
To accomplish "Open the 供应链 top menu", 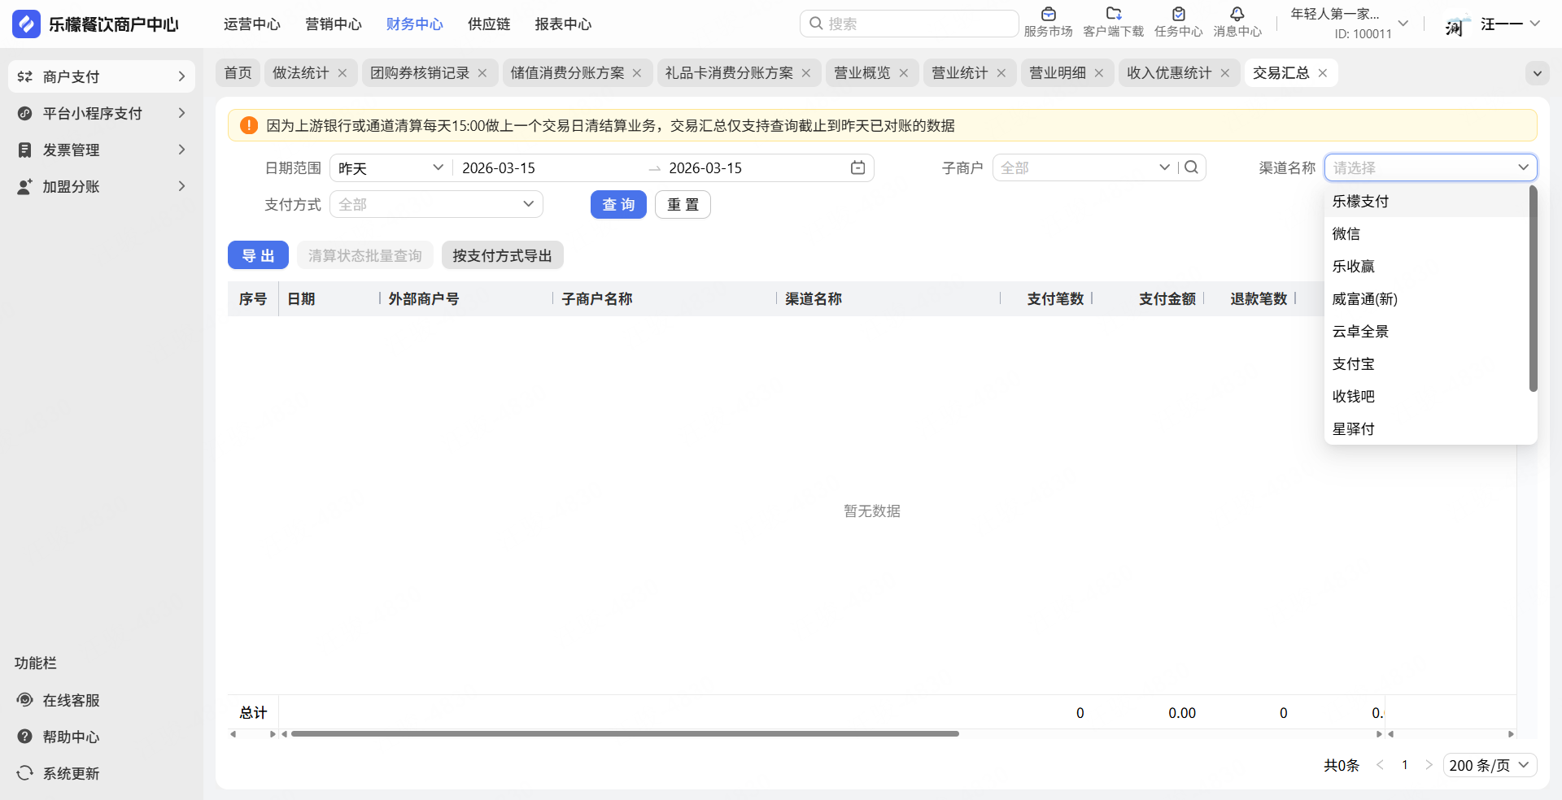I will 489,24.
